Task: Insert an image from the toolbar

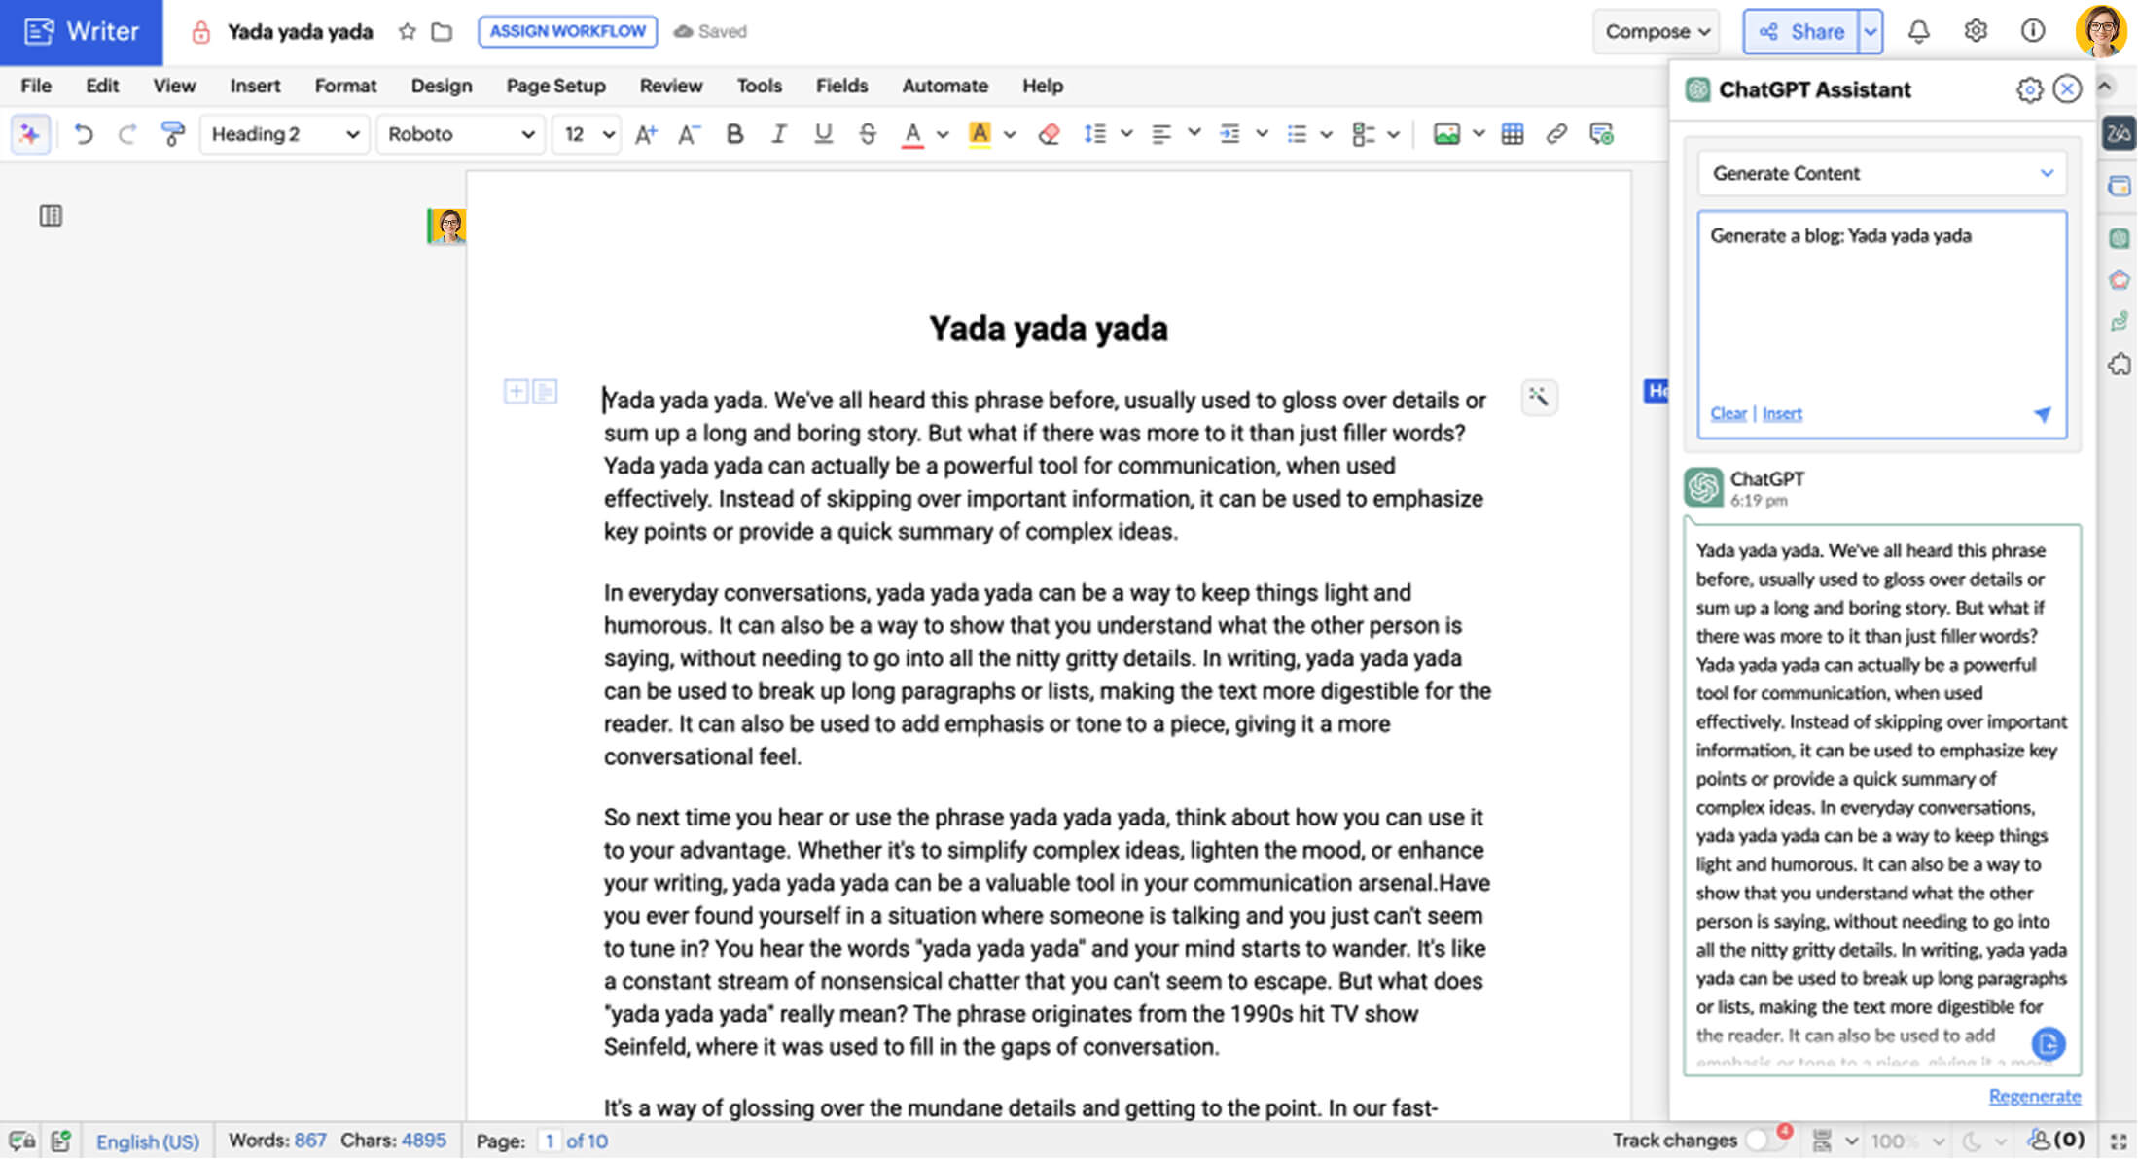Action: 1446,134
